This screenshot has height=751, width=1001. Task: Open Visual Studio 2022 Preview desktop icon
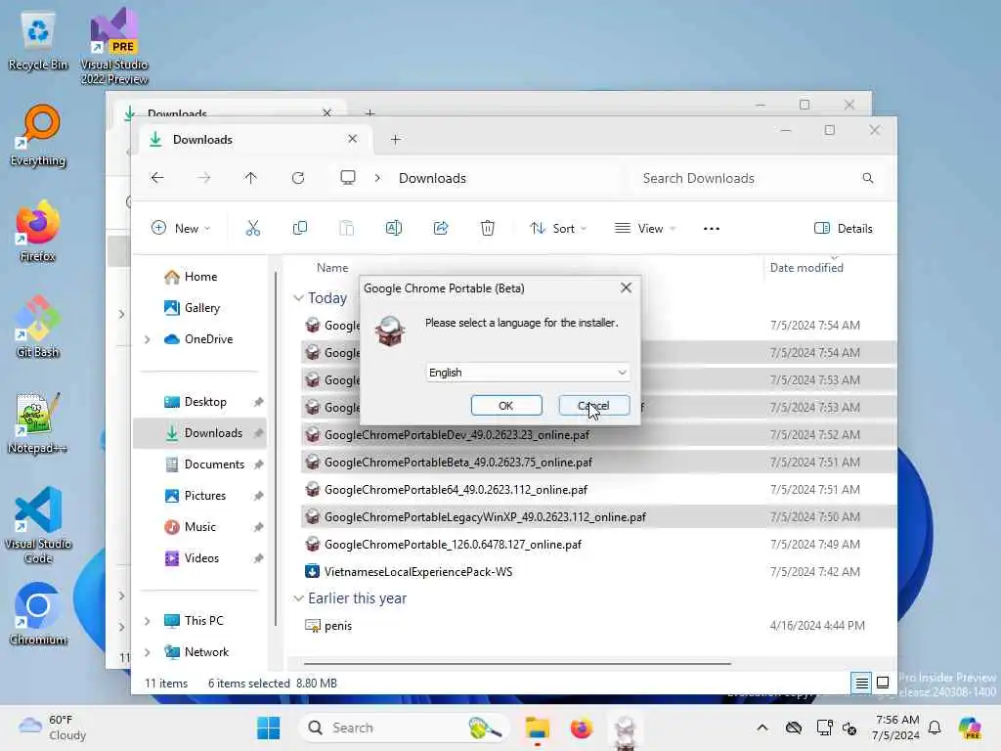pyautogui.click(x=114, y=47)
